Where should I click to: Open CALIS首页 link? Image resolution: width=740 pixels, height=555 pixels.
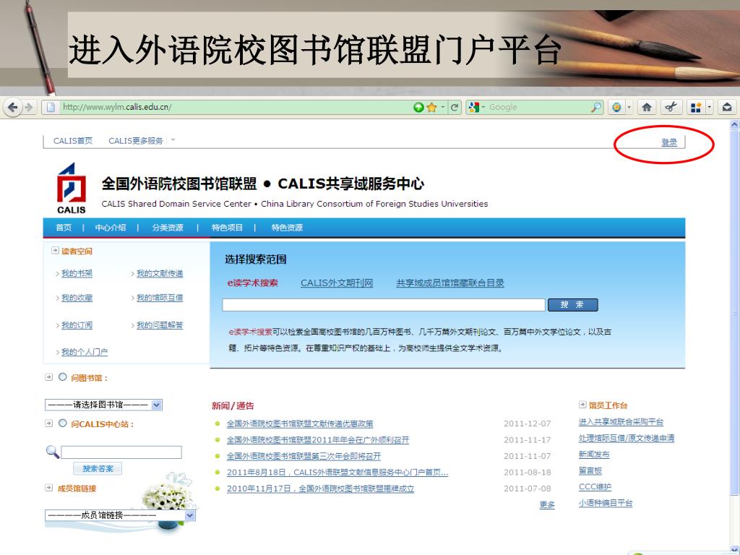tap(73, 141)
